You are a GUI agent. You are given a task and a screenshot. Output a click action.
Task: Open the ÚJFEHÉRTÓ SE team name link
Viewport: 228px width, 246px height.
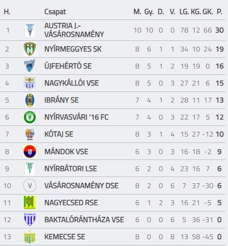click(68, 66)
